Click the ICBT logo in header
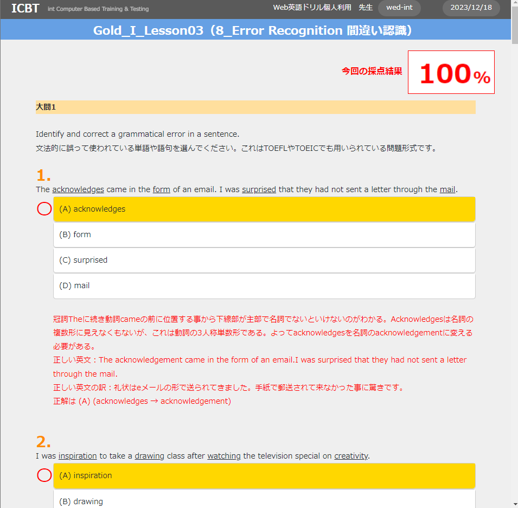Image resolution: width=518 pixels, height=508 pixels. (25, 8)
